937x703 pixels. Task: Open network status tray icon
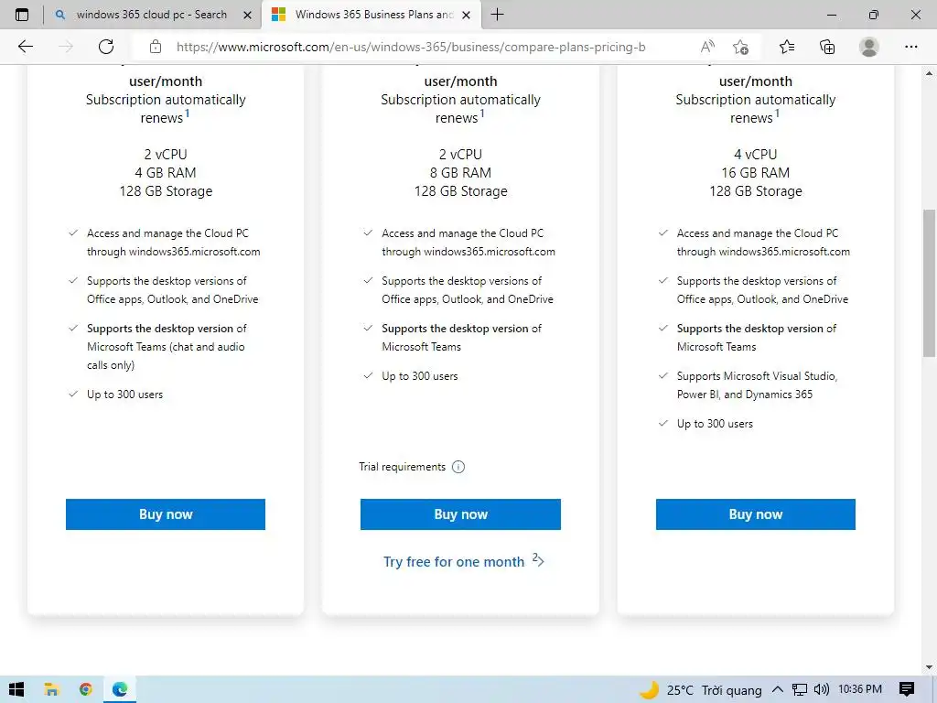pyautogui.click(x=799, y=690)
